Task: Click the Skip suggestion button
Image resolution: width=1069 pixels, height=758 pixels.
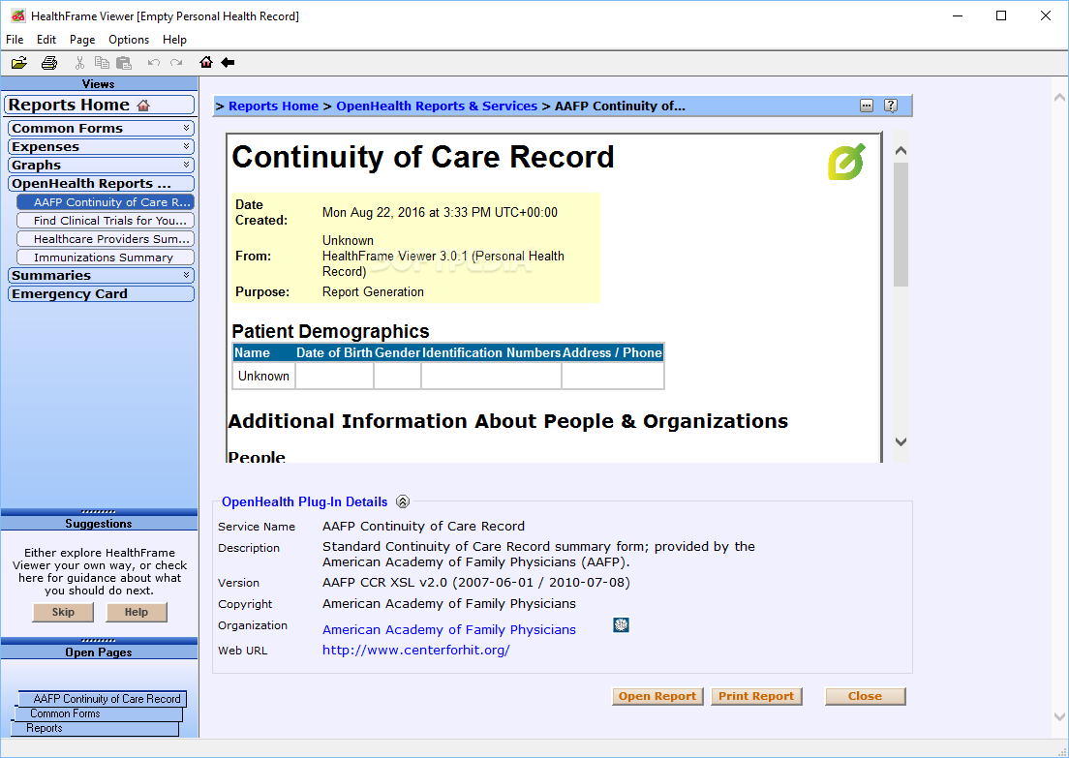Action: tap(63, 612)
